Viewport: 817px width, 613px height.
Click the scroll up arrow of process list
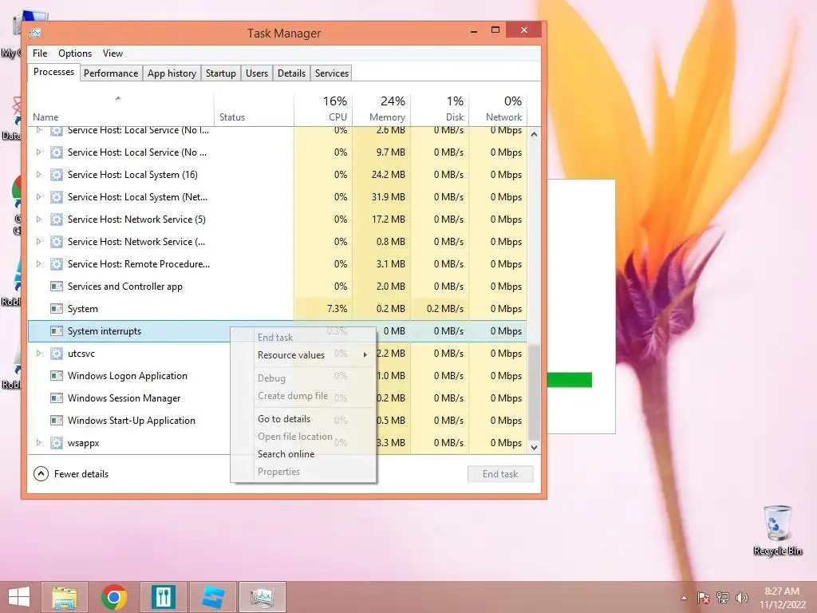click(x=534, y=134)
